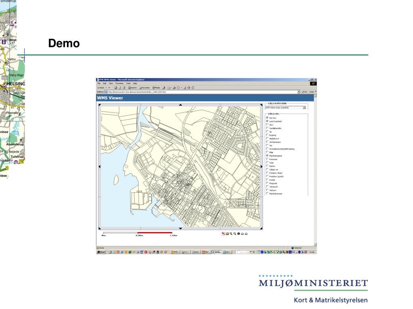Click the zoom-out magnifier tool
The image size is (413, 309).
point(234,234)
